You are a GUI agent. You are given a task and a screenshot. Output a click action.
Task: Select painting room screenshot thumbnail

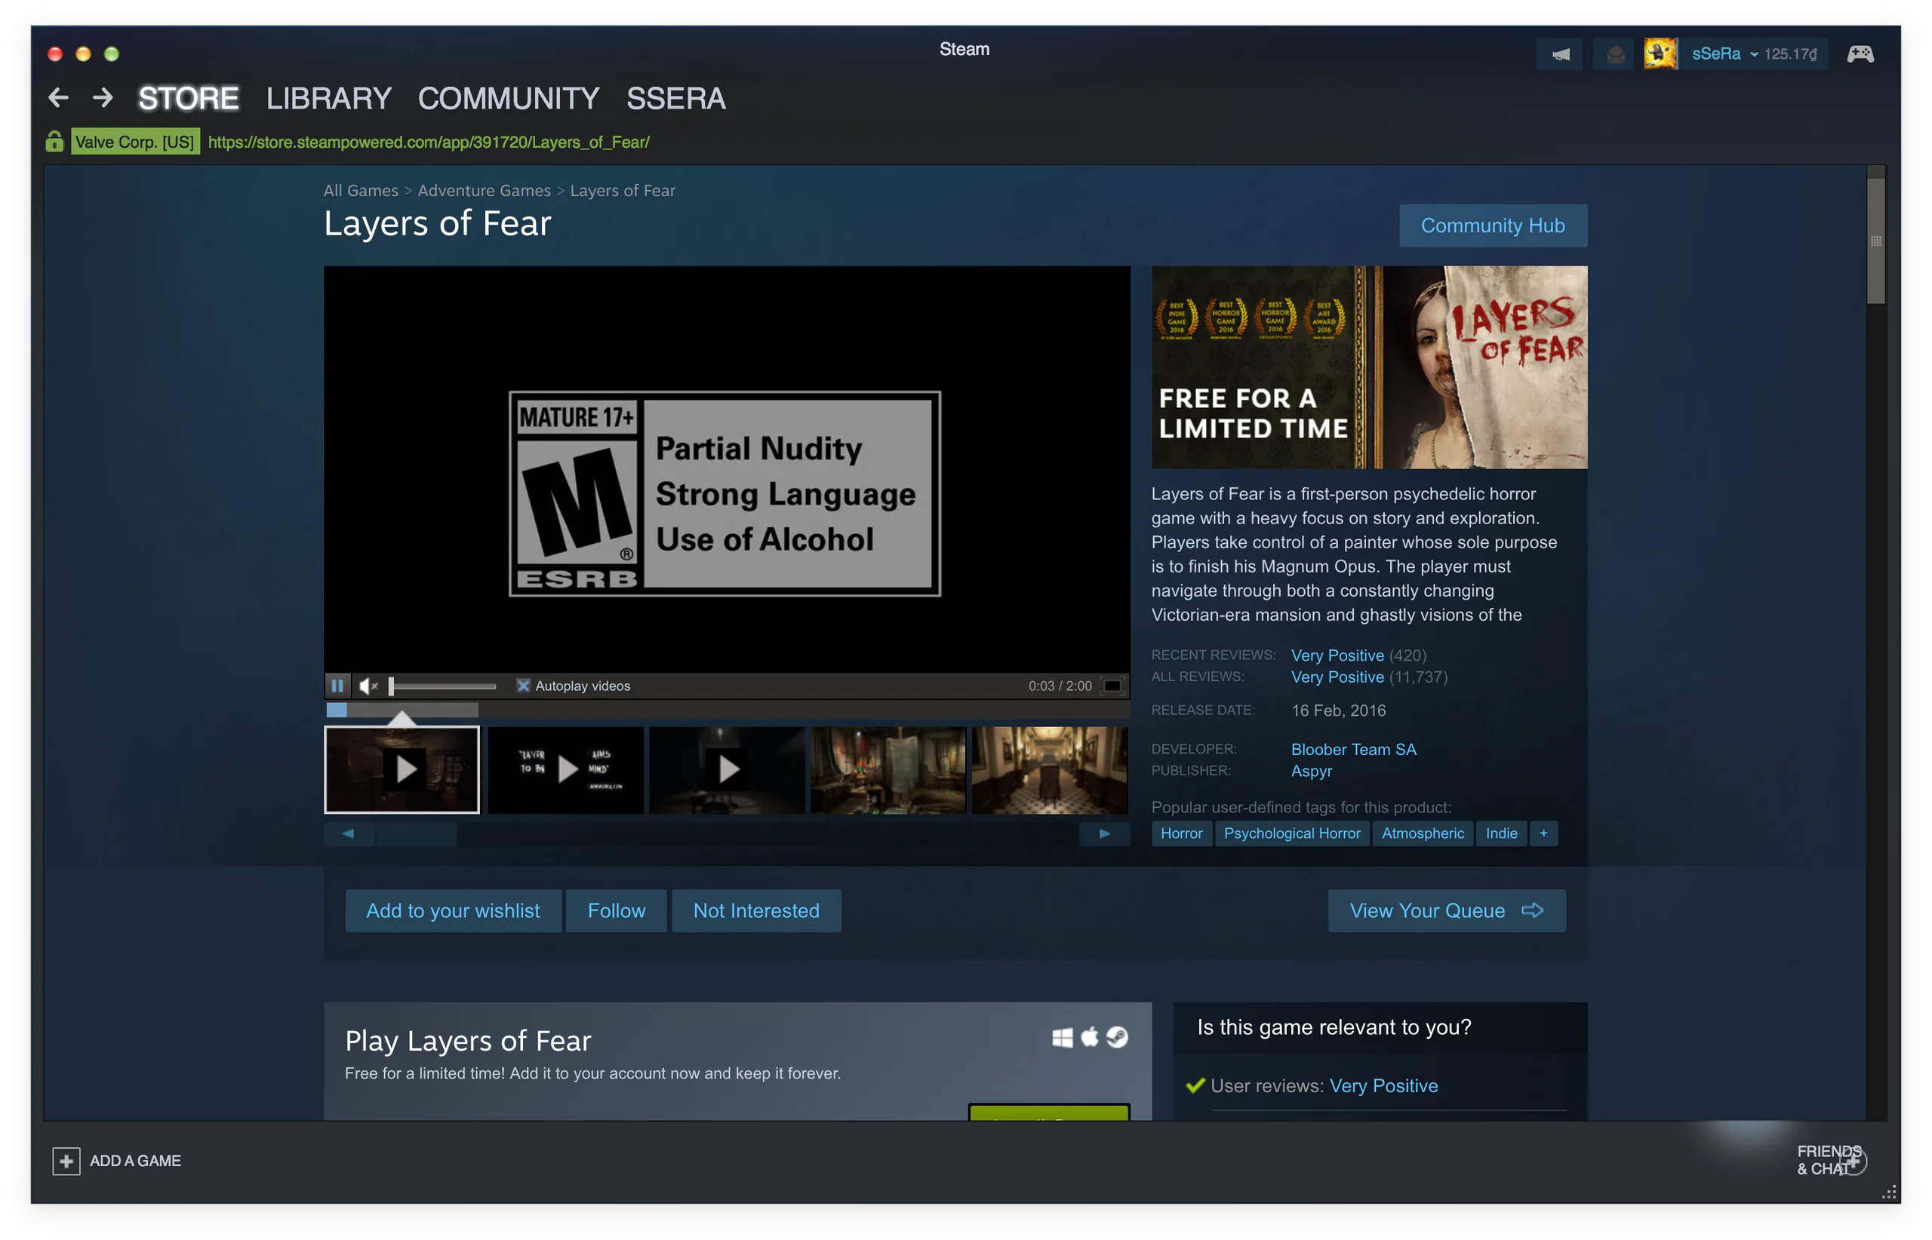pos(888,770)
